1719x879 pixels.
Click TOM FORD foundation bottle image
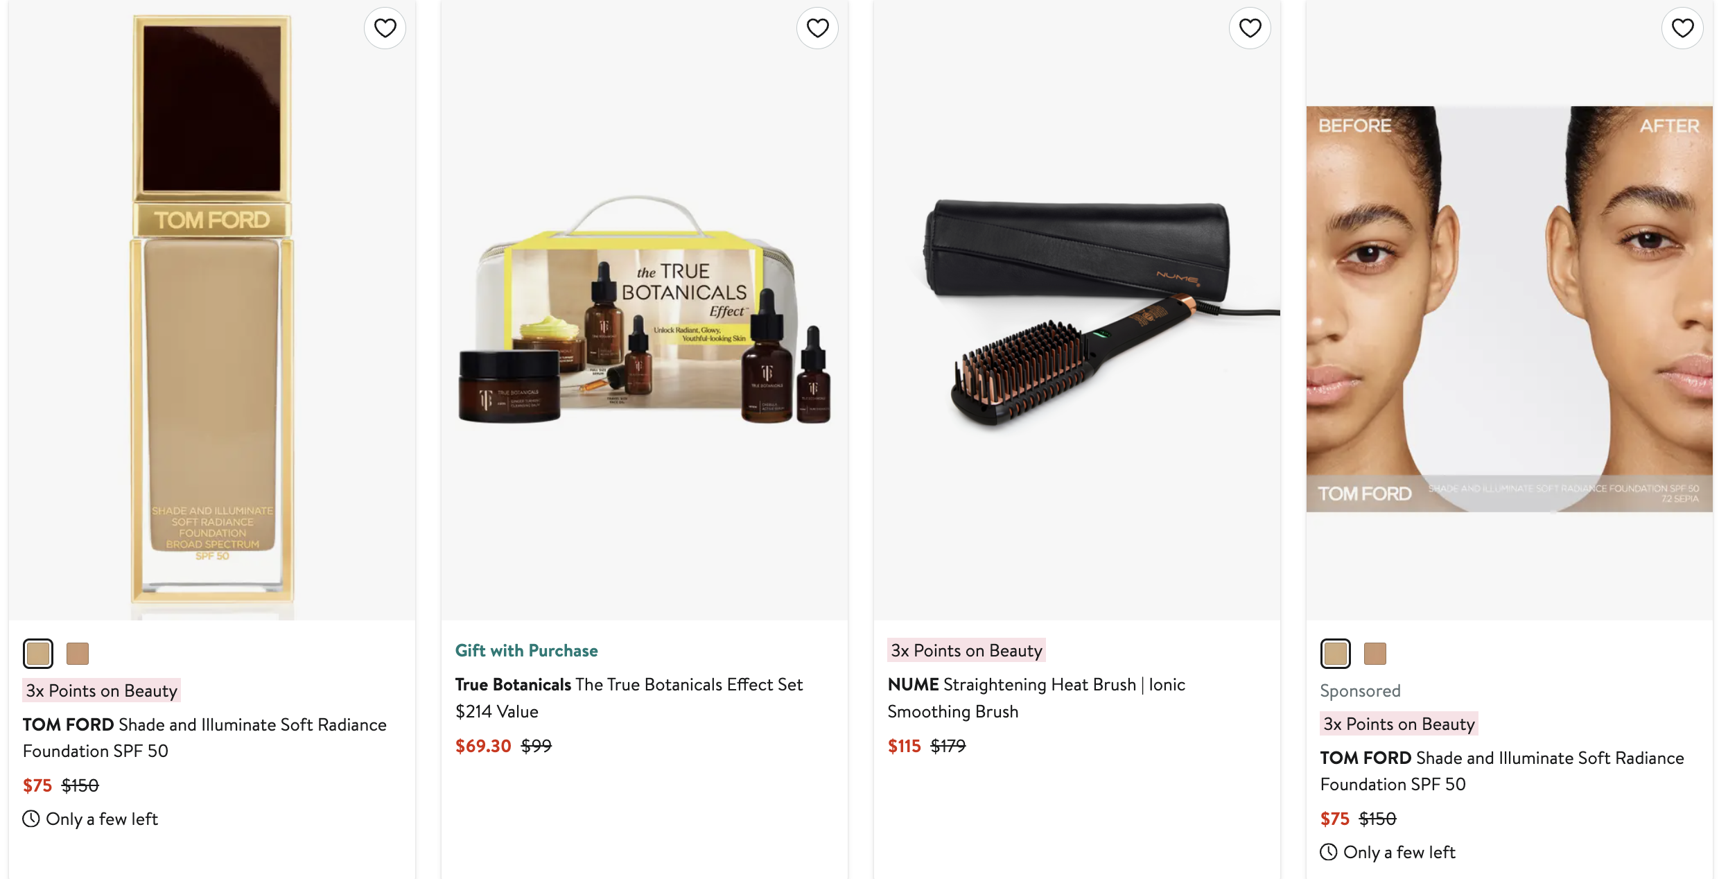212,311
